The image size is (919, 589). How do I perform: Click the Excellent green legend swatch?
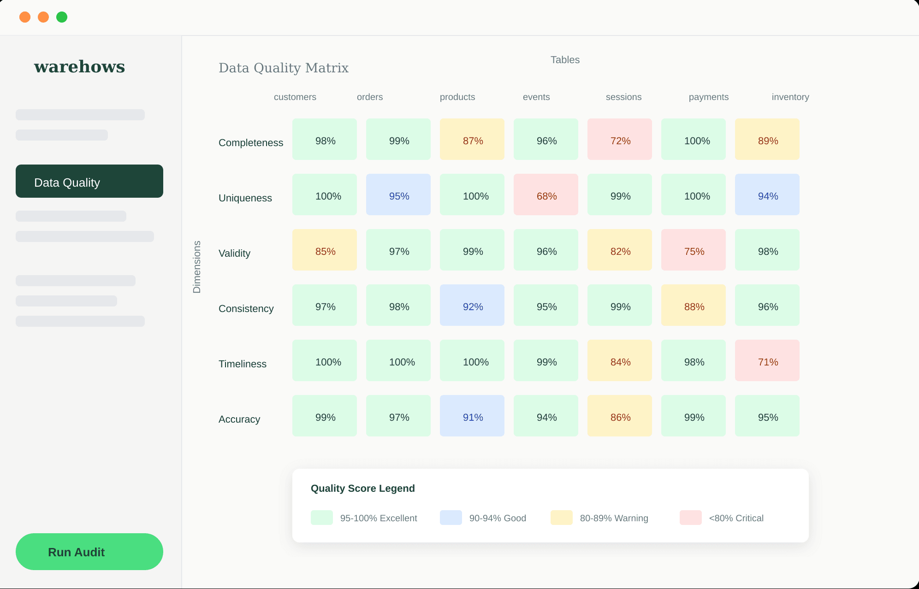click(x=321, y=518)
